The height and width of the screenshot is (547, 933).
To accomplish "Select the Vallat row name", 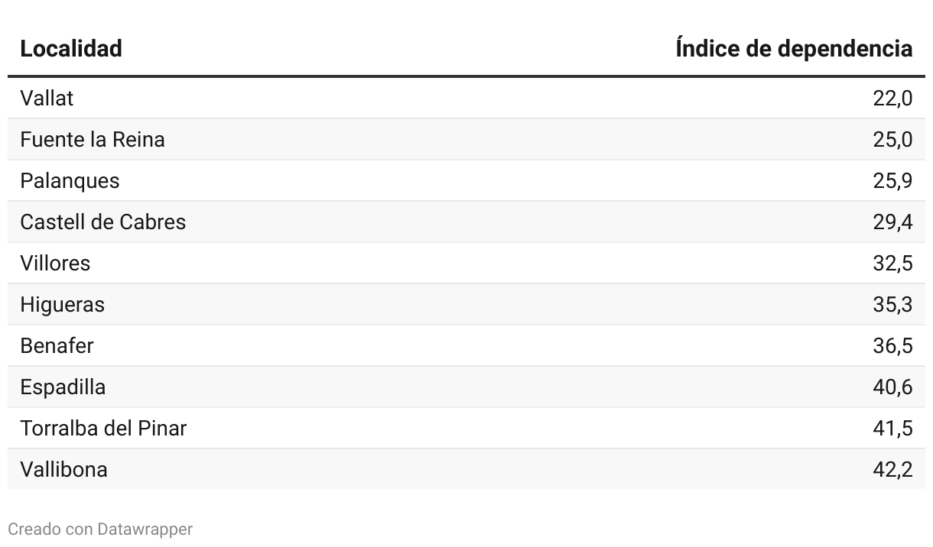I will tap(47, 99).
